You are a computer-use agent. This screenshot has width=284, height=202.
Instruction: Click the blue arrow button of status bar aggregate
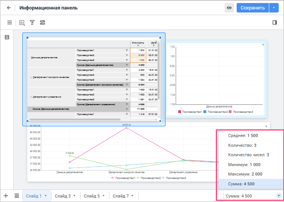coord(279,196)
